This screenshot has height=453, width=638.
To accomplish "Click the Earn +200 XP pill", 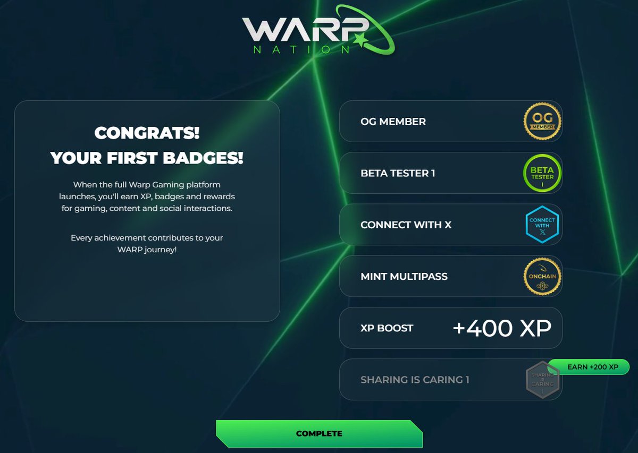I will 589,367.
